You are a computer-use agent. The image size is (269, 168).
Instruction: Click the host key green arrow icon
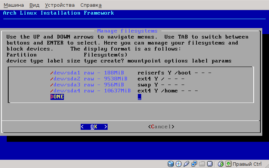[x=228, y=164]
